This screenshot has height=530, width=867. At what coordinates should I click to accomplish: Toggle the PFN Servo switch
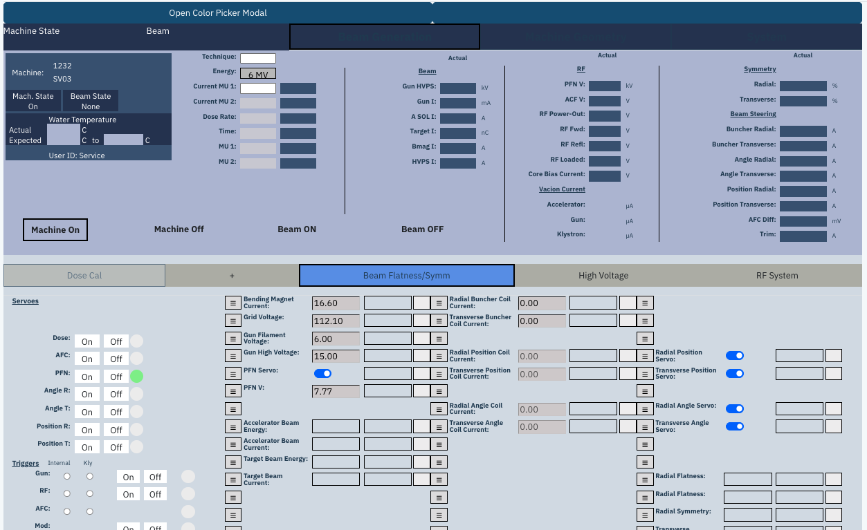(323, 373)
